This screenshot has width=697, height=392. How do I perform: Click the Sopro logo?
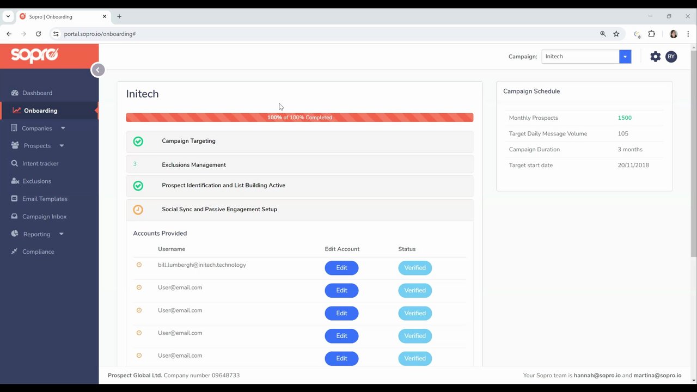pos(35,54)
